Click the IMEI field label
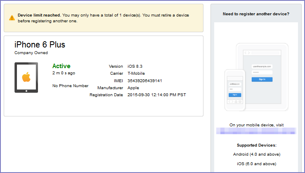 (x=118, y=81)
